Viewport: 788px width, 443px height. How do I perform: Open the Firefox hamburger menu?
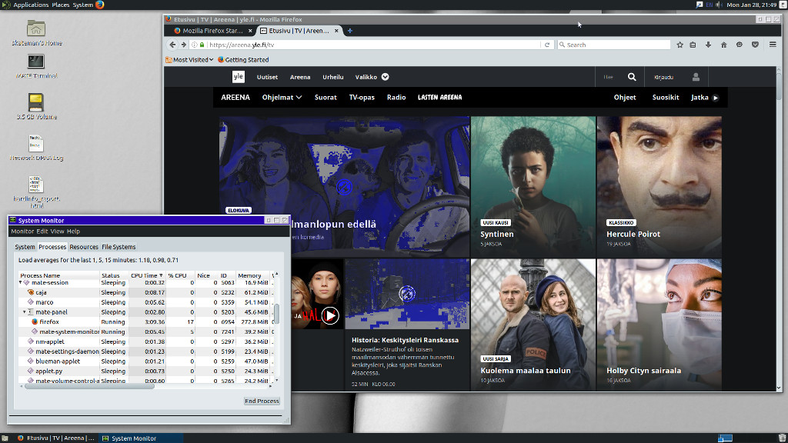[773, 45]
